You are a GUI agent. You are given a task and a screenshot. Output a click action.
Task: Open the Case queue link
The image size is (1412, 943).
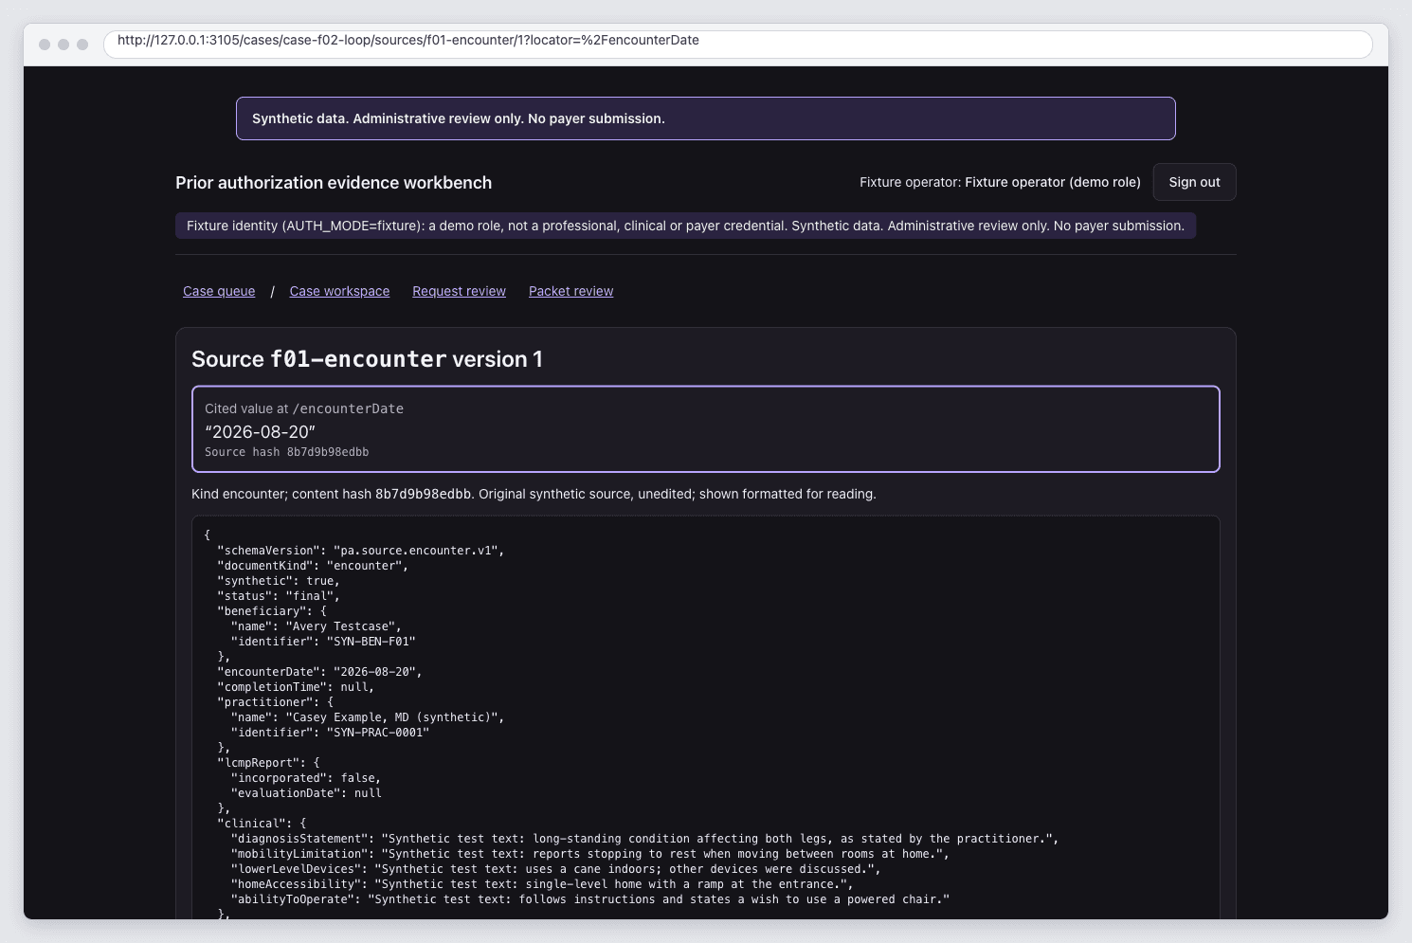tap(219, 291)
